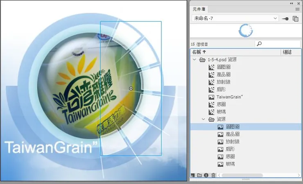Open the library panel options menu

(297, 9)
